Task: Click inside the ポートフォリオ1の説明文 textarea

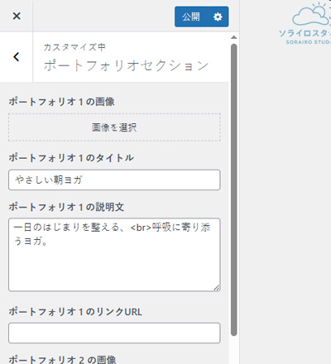Action: click(114, 255)
